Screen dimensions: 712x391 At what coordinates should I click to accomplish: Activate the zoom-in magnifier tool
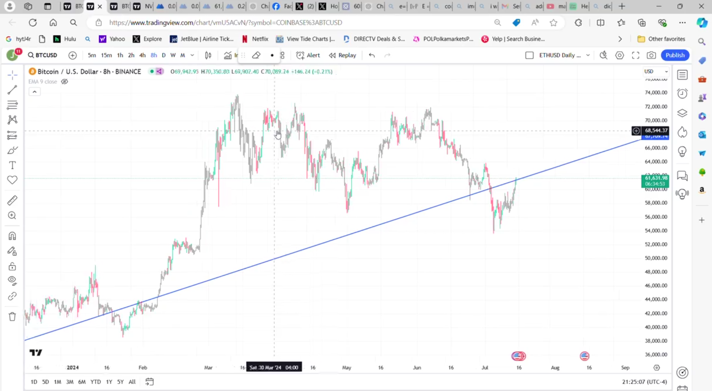[12, 216]
